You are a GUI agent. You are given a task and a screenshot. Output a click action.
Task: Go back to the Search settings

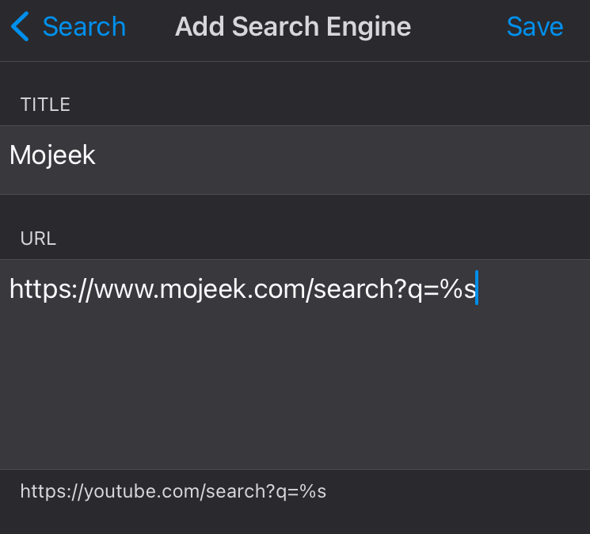click(x=68, y=26)
